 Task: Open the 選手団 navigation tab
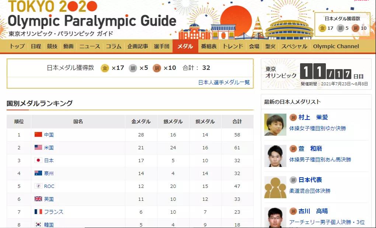point(161,46)
